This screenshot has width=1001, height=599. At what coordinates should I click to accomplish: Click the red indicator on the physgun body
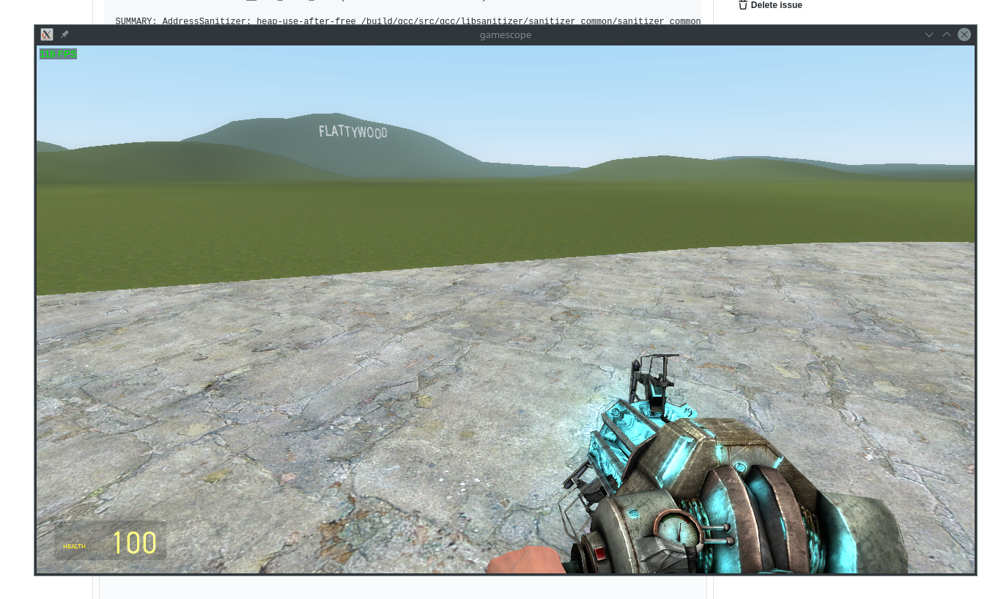[x=599, y=552]
